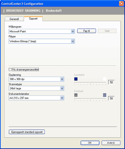Enable the Vis skannergrensesnittet checkbox
This screenshot has height=149, width=125.
10,69
